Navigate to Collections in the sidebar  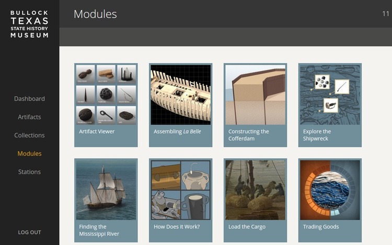coord(29,135)
